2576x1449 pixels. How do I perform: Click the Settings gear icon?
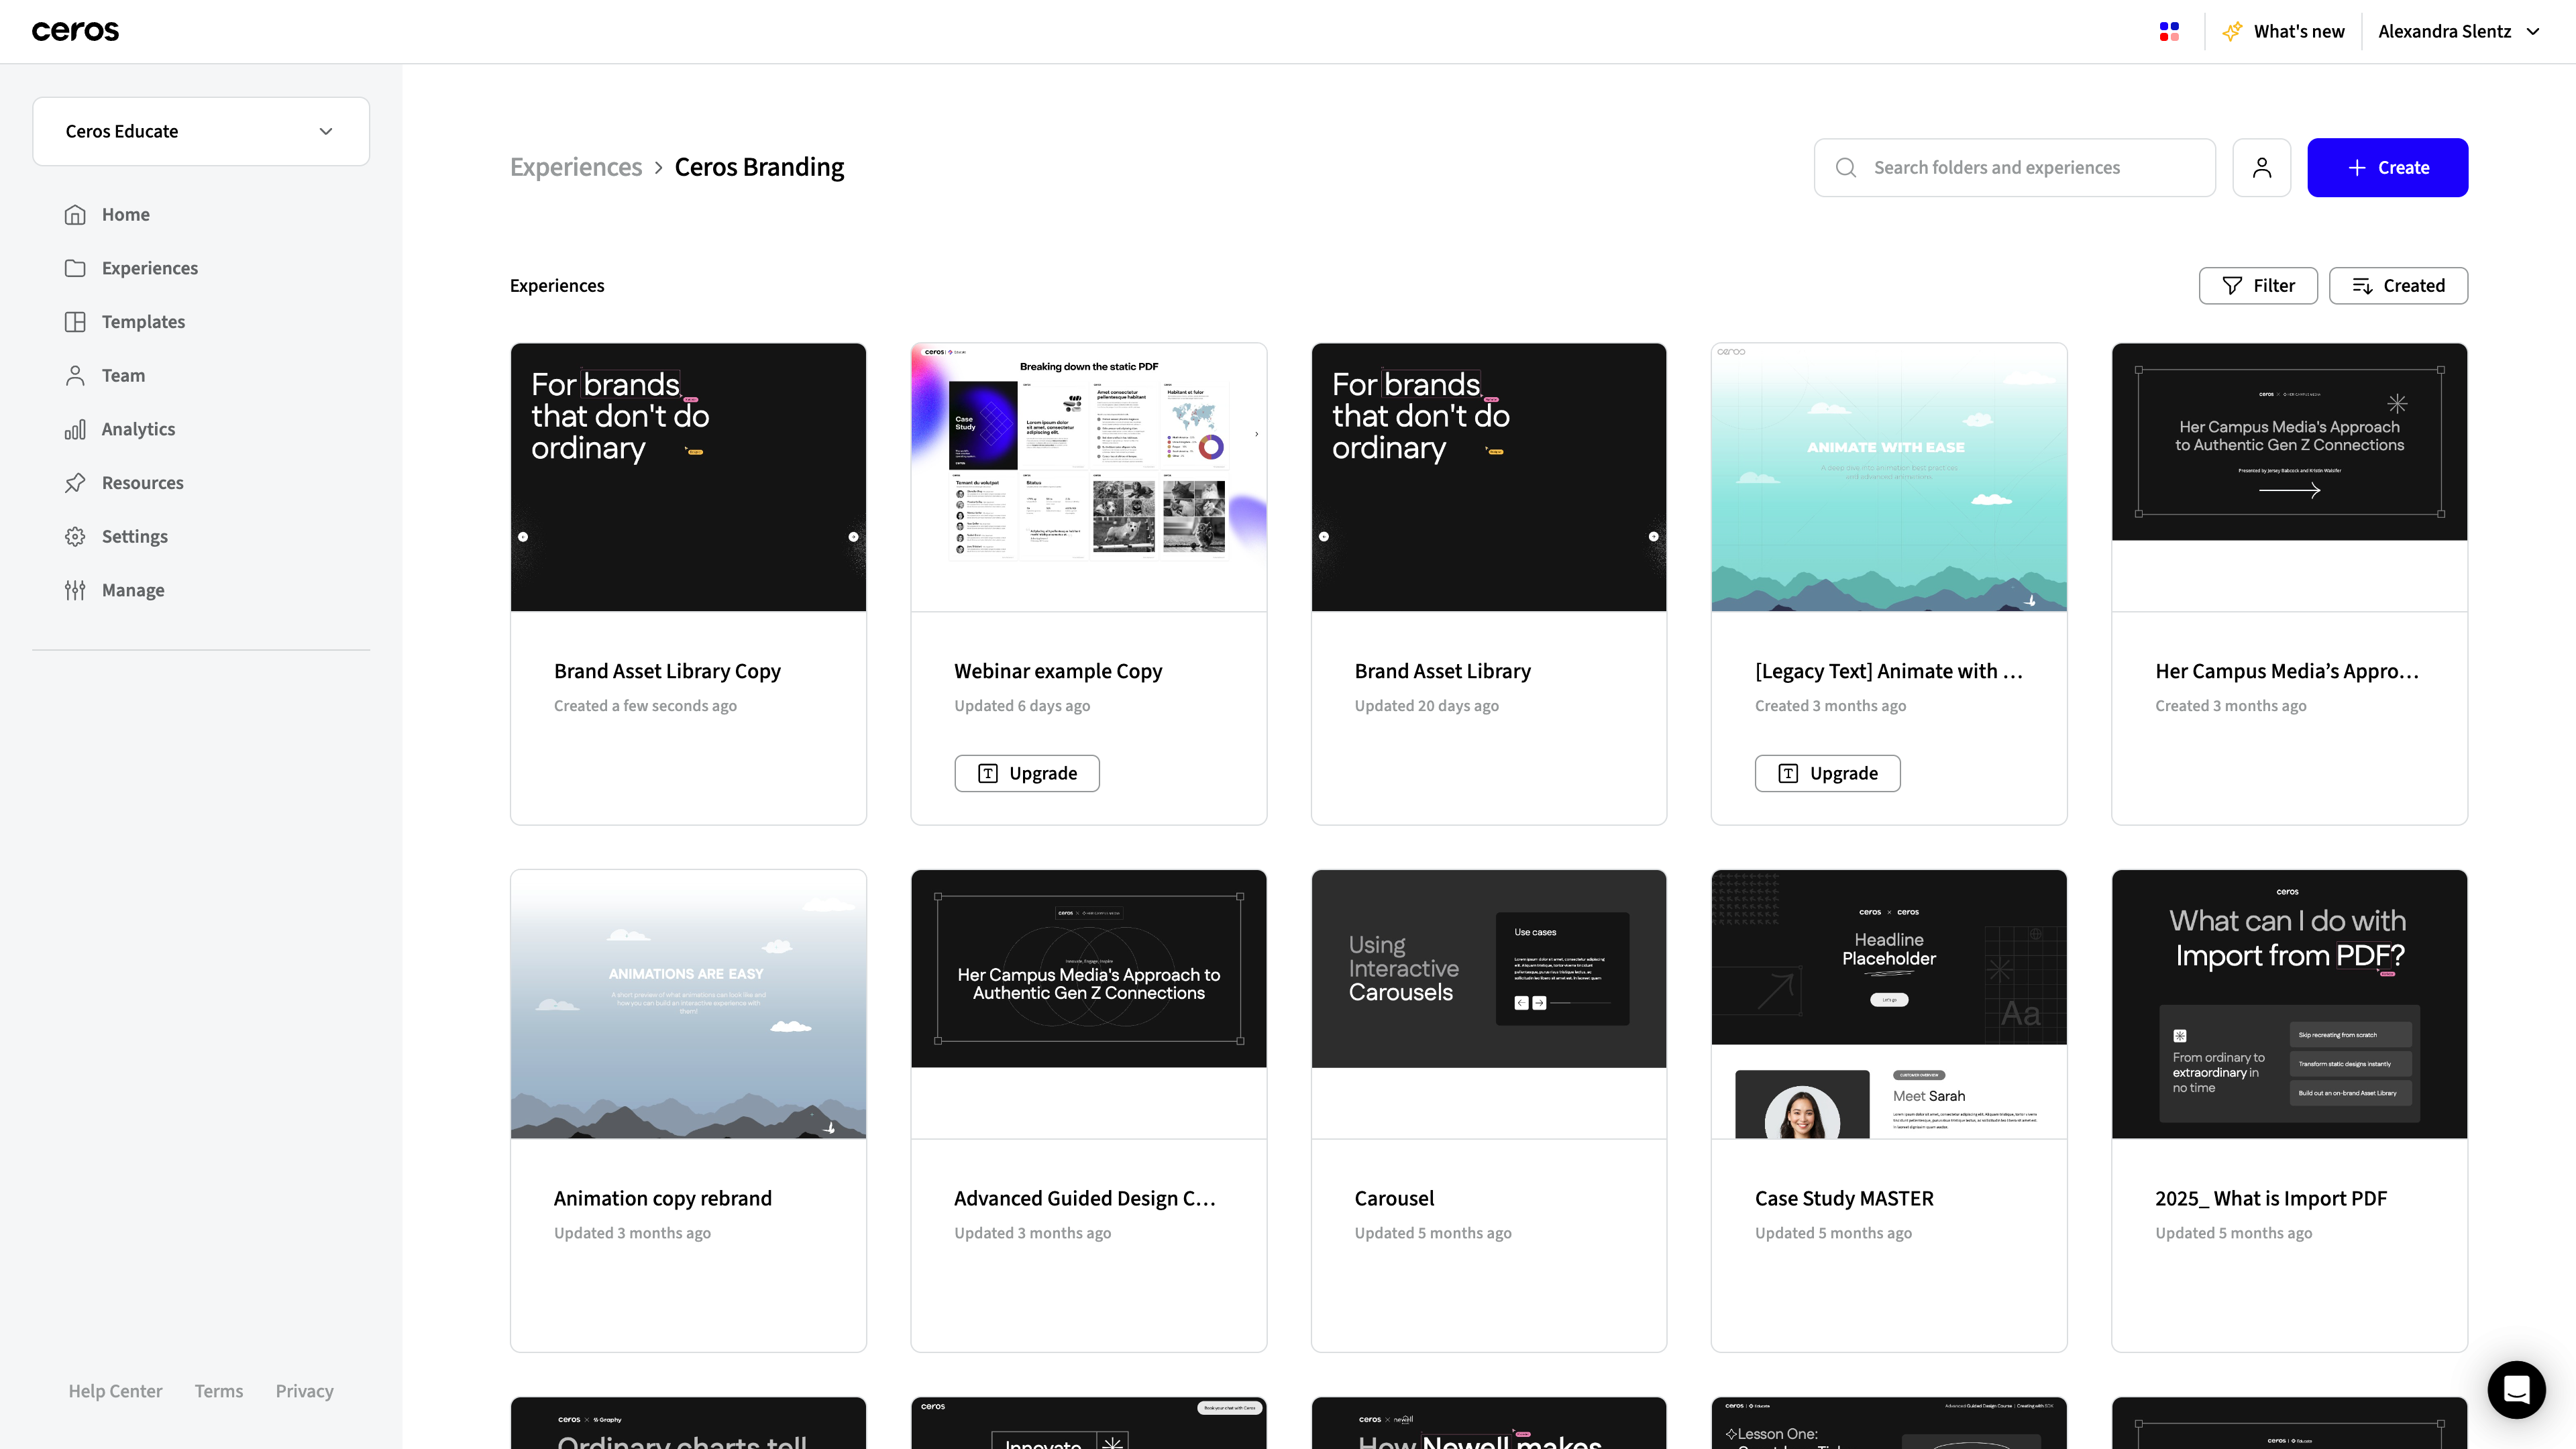click(x=75, y=536)
